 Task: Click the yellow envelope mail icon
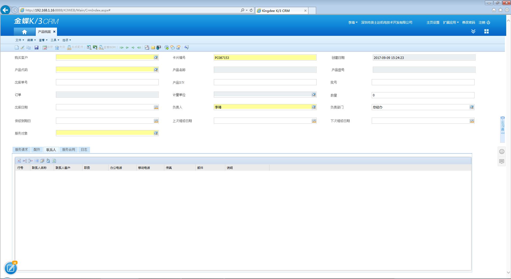(153, 48)
